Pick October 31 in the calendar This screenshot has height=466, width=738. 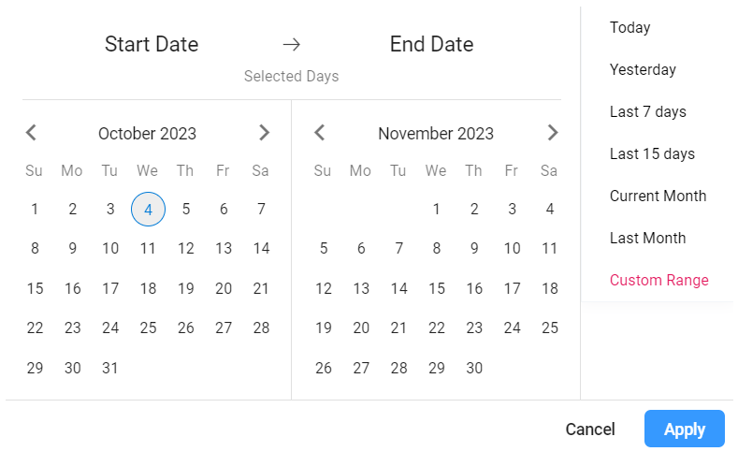(110, 368)
